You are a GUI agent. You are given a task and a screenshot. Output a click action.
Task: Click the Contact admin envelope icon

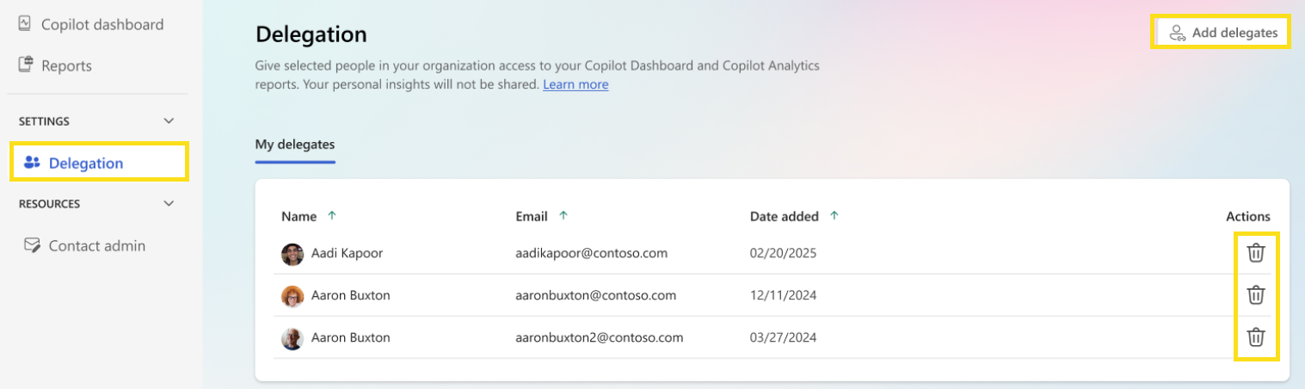pos(33,245)
